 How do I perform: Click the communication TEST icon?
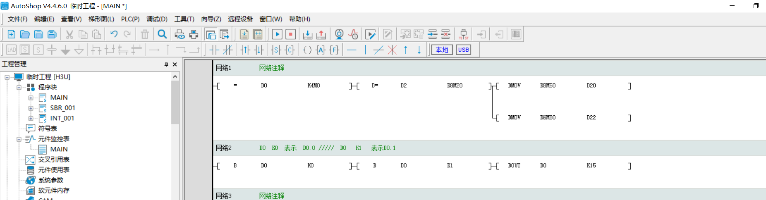coord(463,34)
